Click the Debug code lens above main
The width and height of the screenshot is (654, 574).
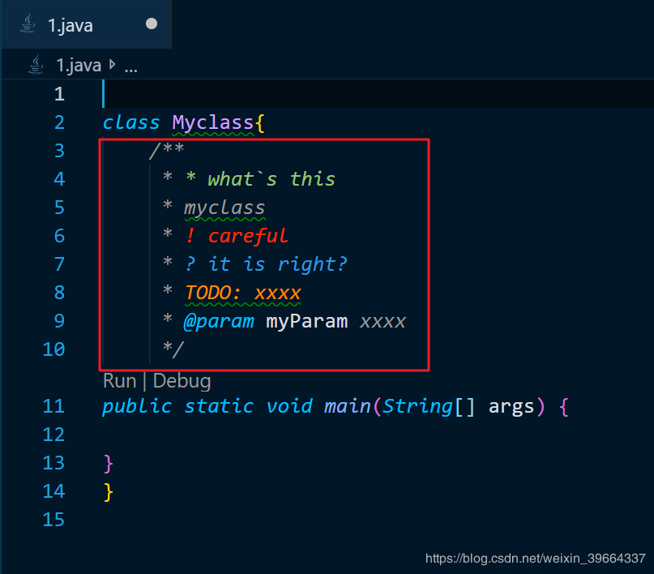[x=182, y=380]
